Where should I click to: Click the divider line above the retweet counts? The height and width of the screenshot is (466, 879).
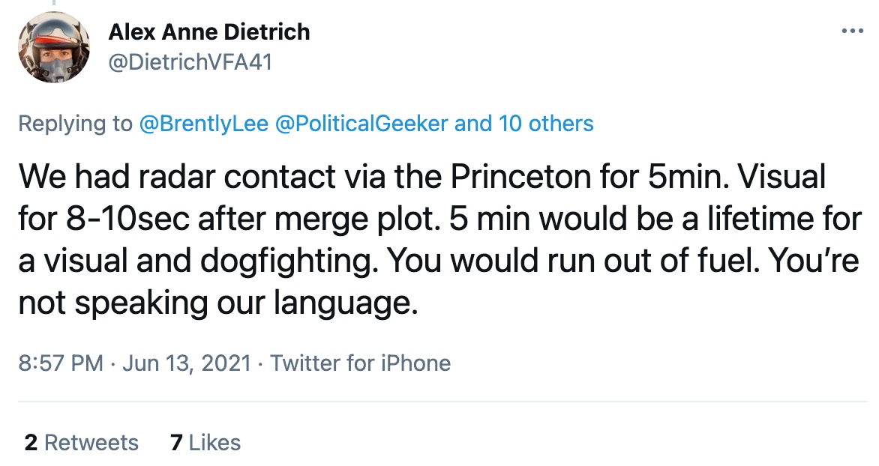[439, 402]
